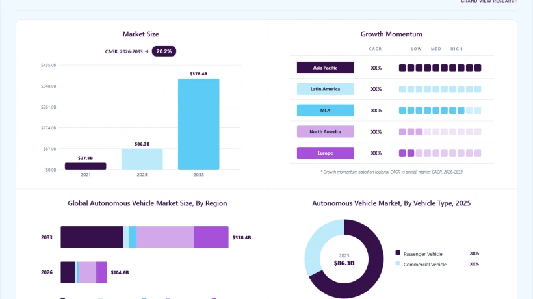Viewport: 533px width, 299px height.
Task: Click Asia Pacific growth momentum squares
Action: tap(440, 68)
